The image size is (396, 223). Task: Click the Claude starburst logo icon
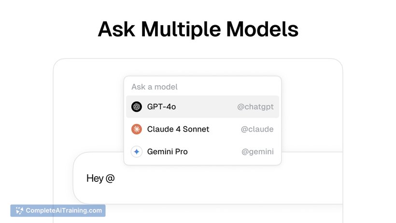click(x=136, y=129)
